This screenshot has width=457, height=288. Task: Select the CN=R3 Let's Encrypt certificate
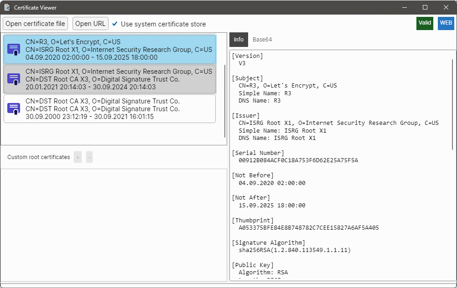pos(109,50)
